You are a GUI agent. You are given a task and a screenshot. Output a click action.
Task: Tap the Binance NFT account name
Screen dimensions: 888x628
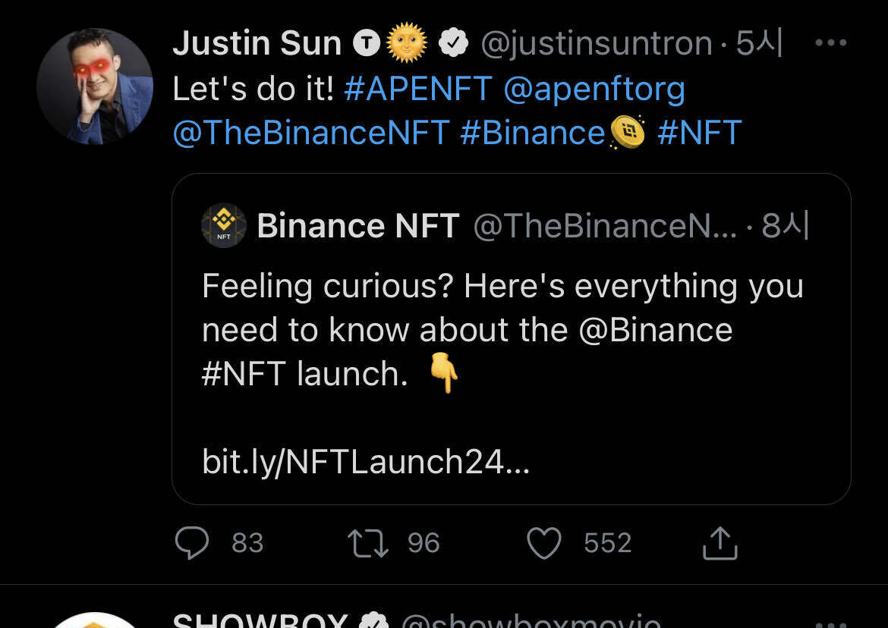click(358, 226)
